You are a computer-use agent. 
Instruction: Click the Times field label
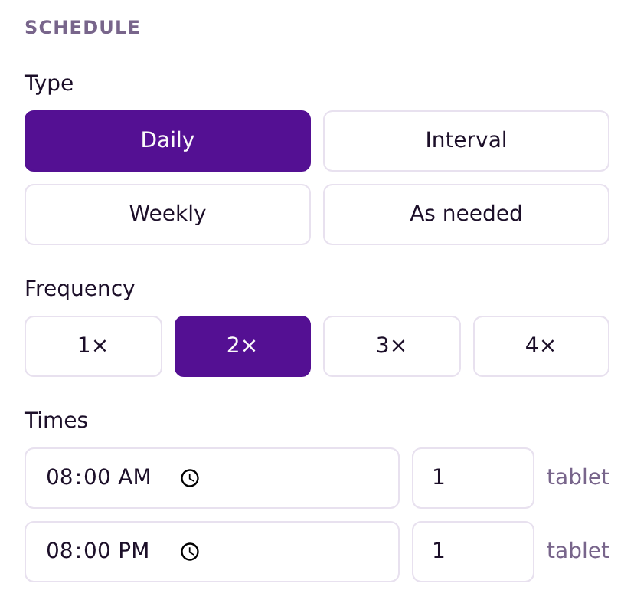[56, 421]
